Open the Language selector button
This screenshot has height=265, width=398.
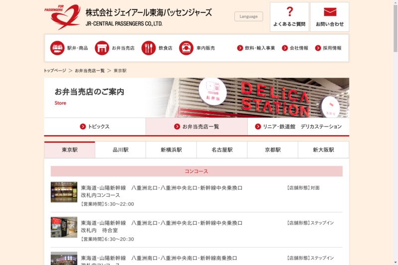[248, 16]
